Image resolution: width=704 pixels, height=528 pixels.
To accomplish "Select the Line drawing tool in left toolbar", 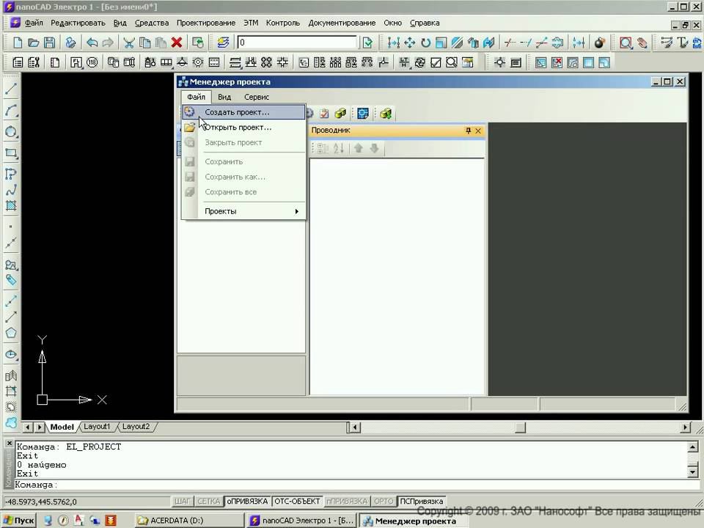I will point(11,89).
